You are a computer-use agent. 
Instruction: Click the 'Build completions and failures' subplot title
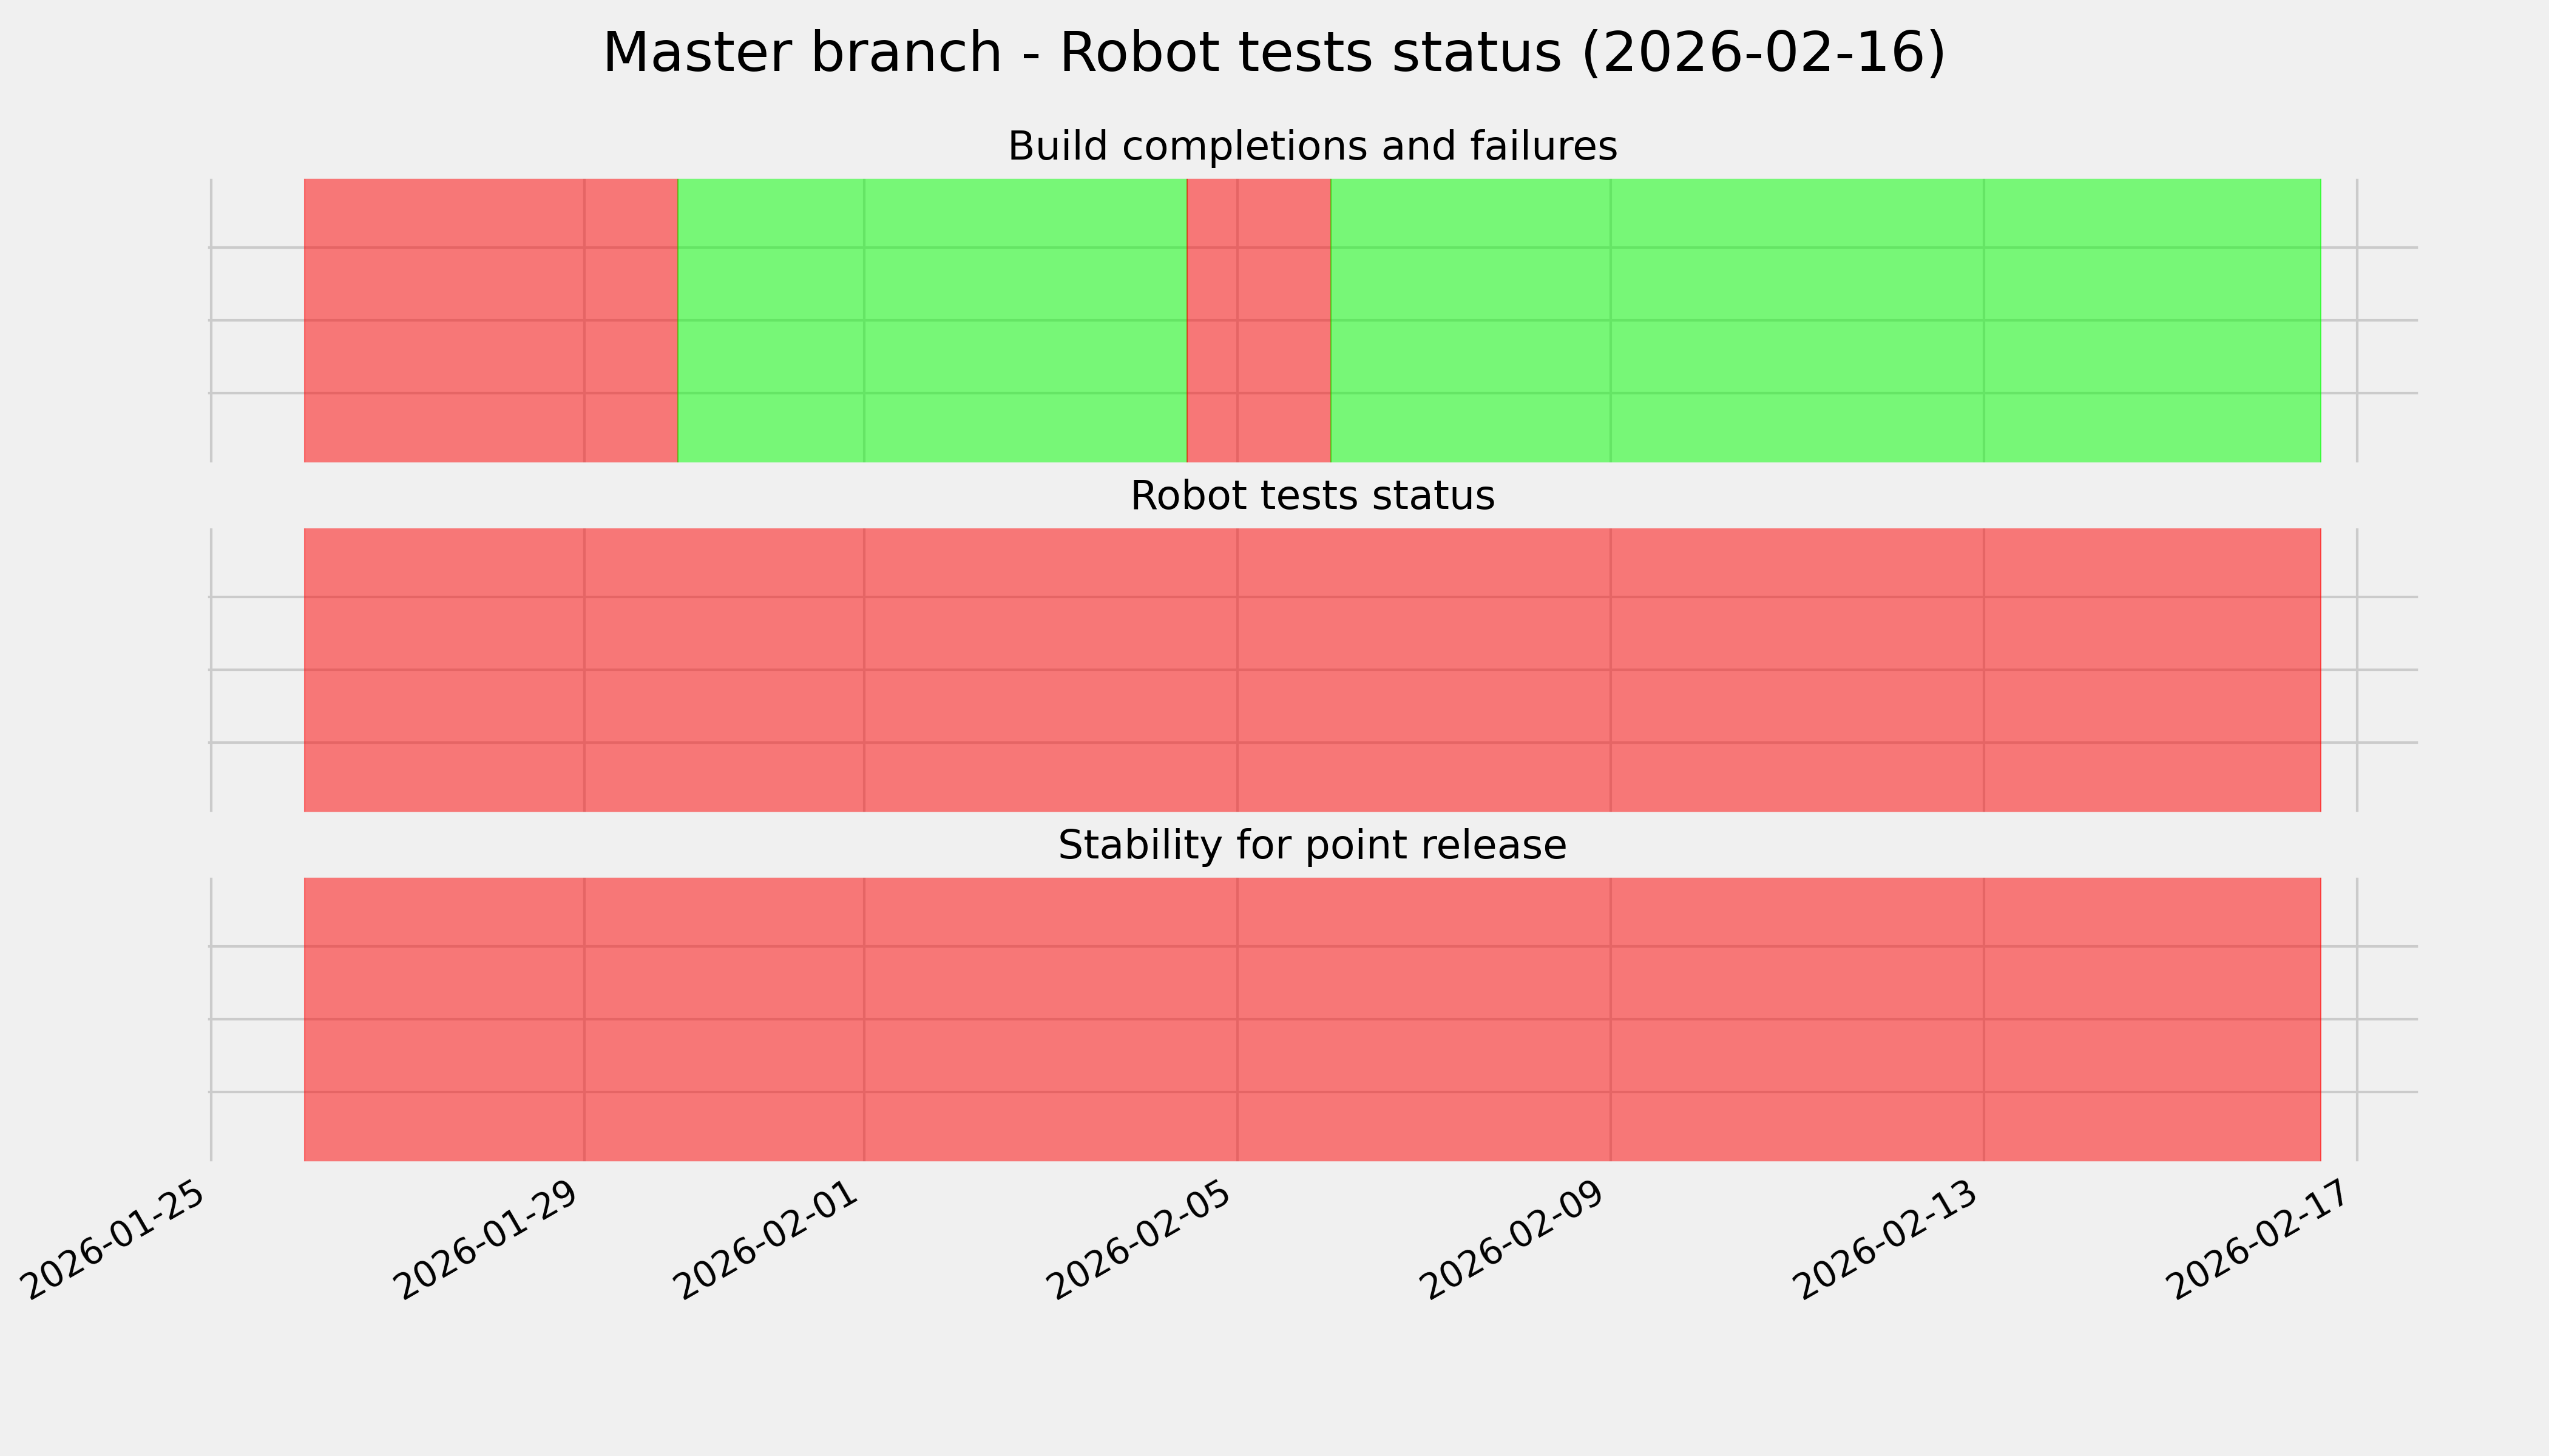(x=1312, y=147)
